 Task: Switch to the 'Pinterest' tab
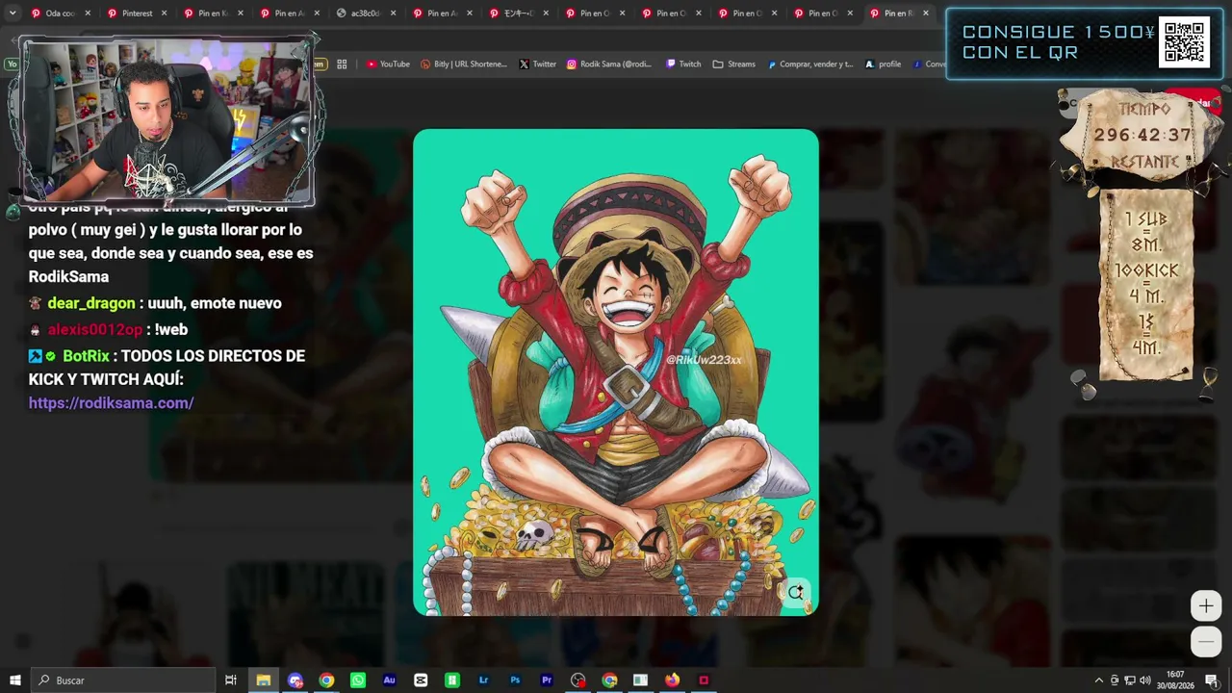138,13
